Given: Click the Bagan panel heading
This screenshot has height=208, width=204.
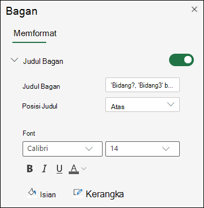Looking at the screenshot, I should (x=21, y=11).
